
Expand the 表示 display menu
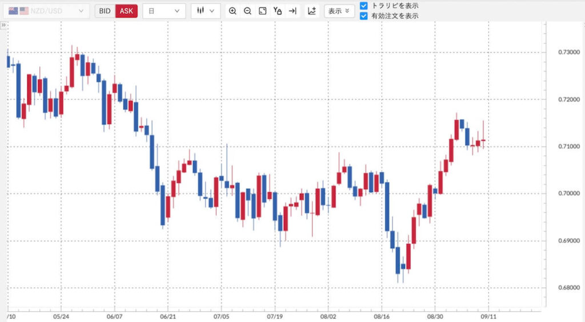[x=339, y=11]
